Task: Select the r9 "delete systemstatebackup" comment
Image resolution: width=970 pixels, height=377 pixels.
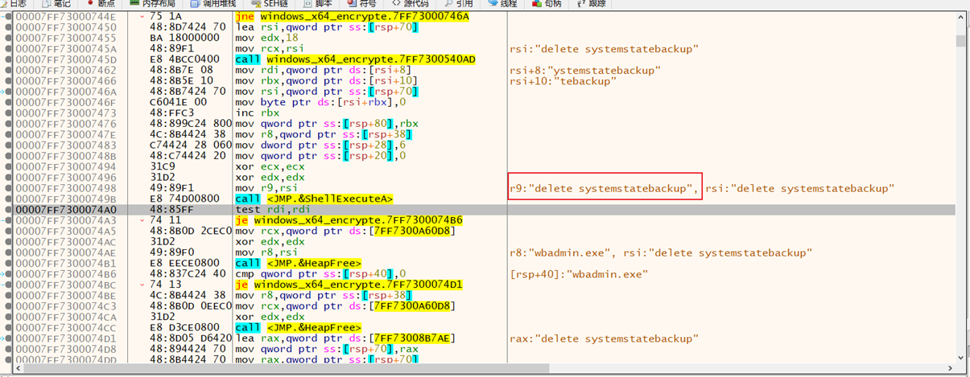Action: pos(604,188)
